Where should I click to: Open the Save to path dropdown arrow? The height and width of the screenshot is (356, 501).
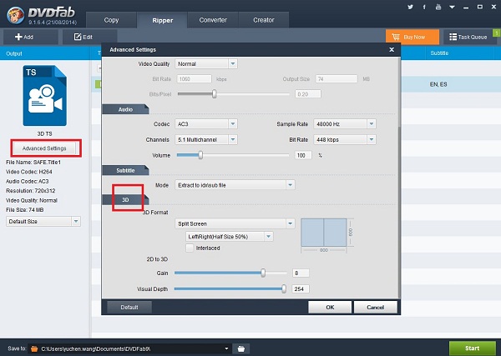click(x=226, y=348)
